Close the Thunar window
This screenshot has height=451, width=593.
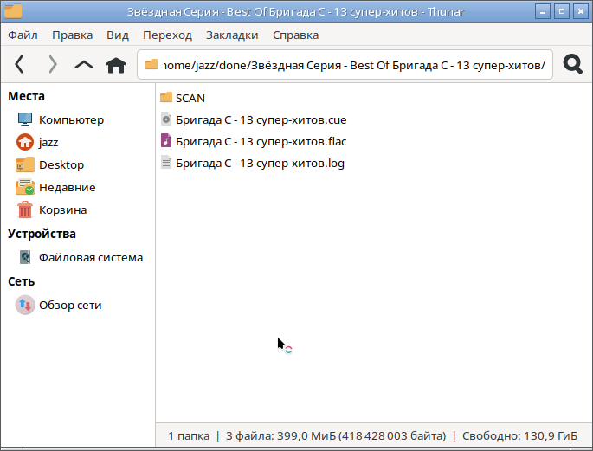click(x=581, y=11)
